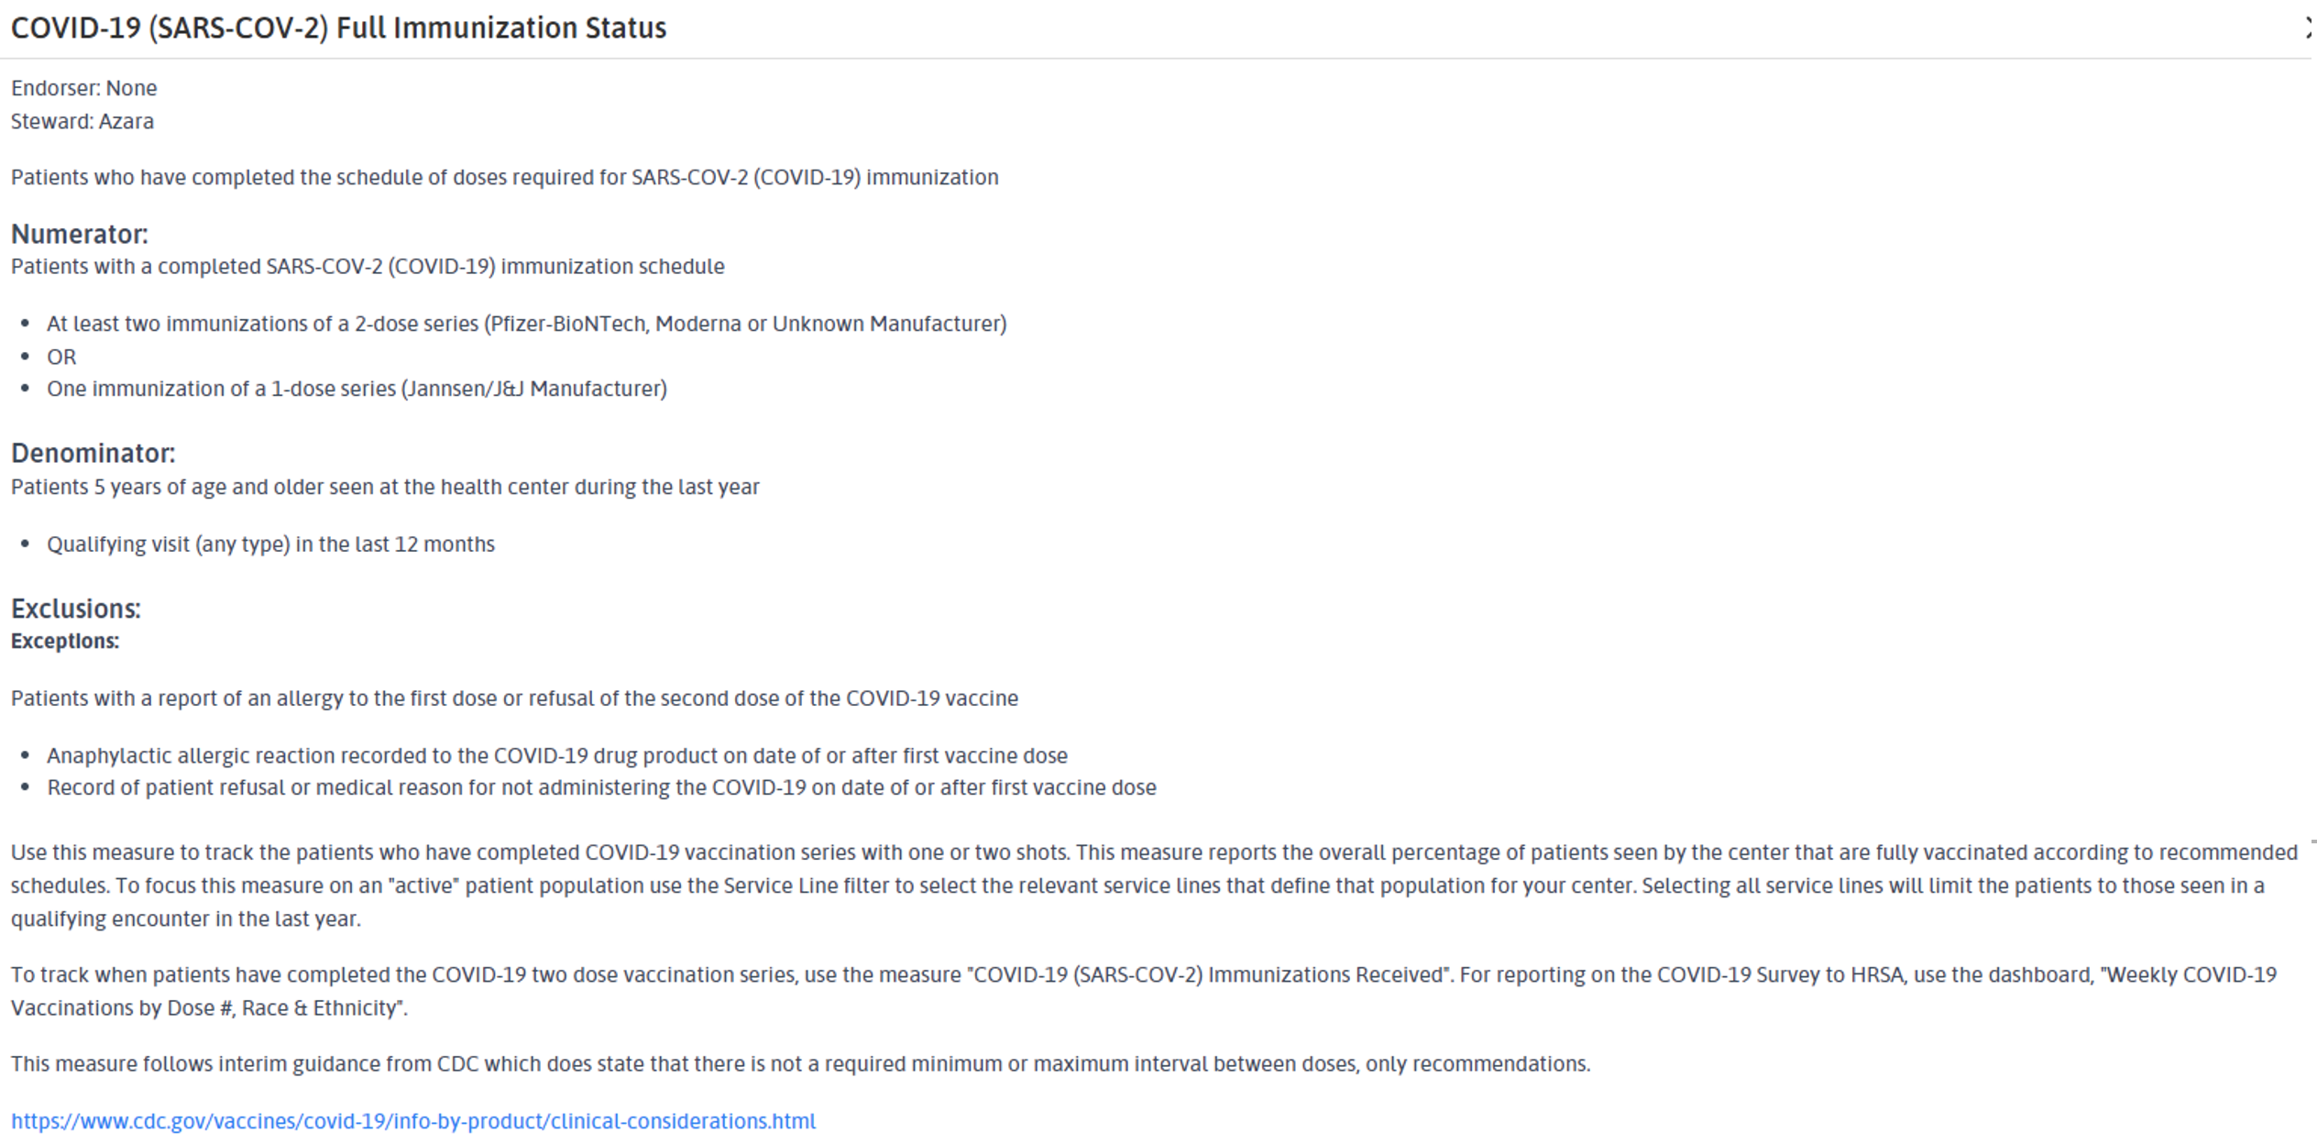2317x1144 pixels.
Task: Click the bold Exceptions label
Action: [65, 642]
